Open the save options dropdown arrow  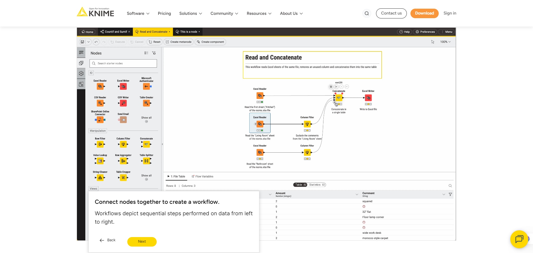pyautogui.click(x=88, y=42)
